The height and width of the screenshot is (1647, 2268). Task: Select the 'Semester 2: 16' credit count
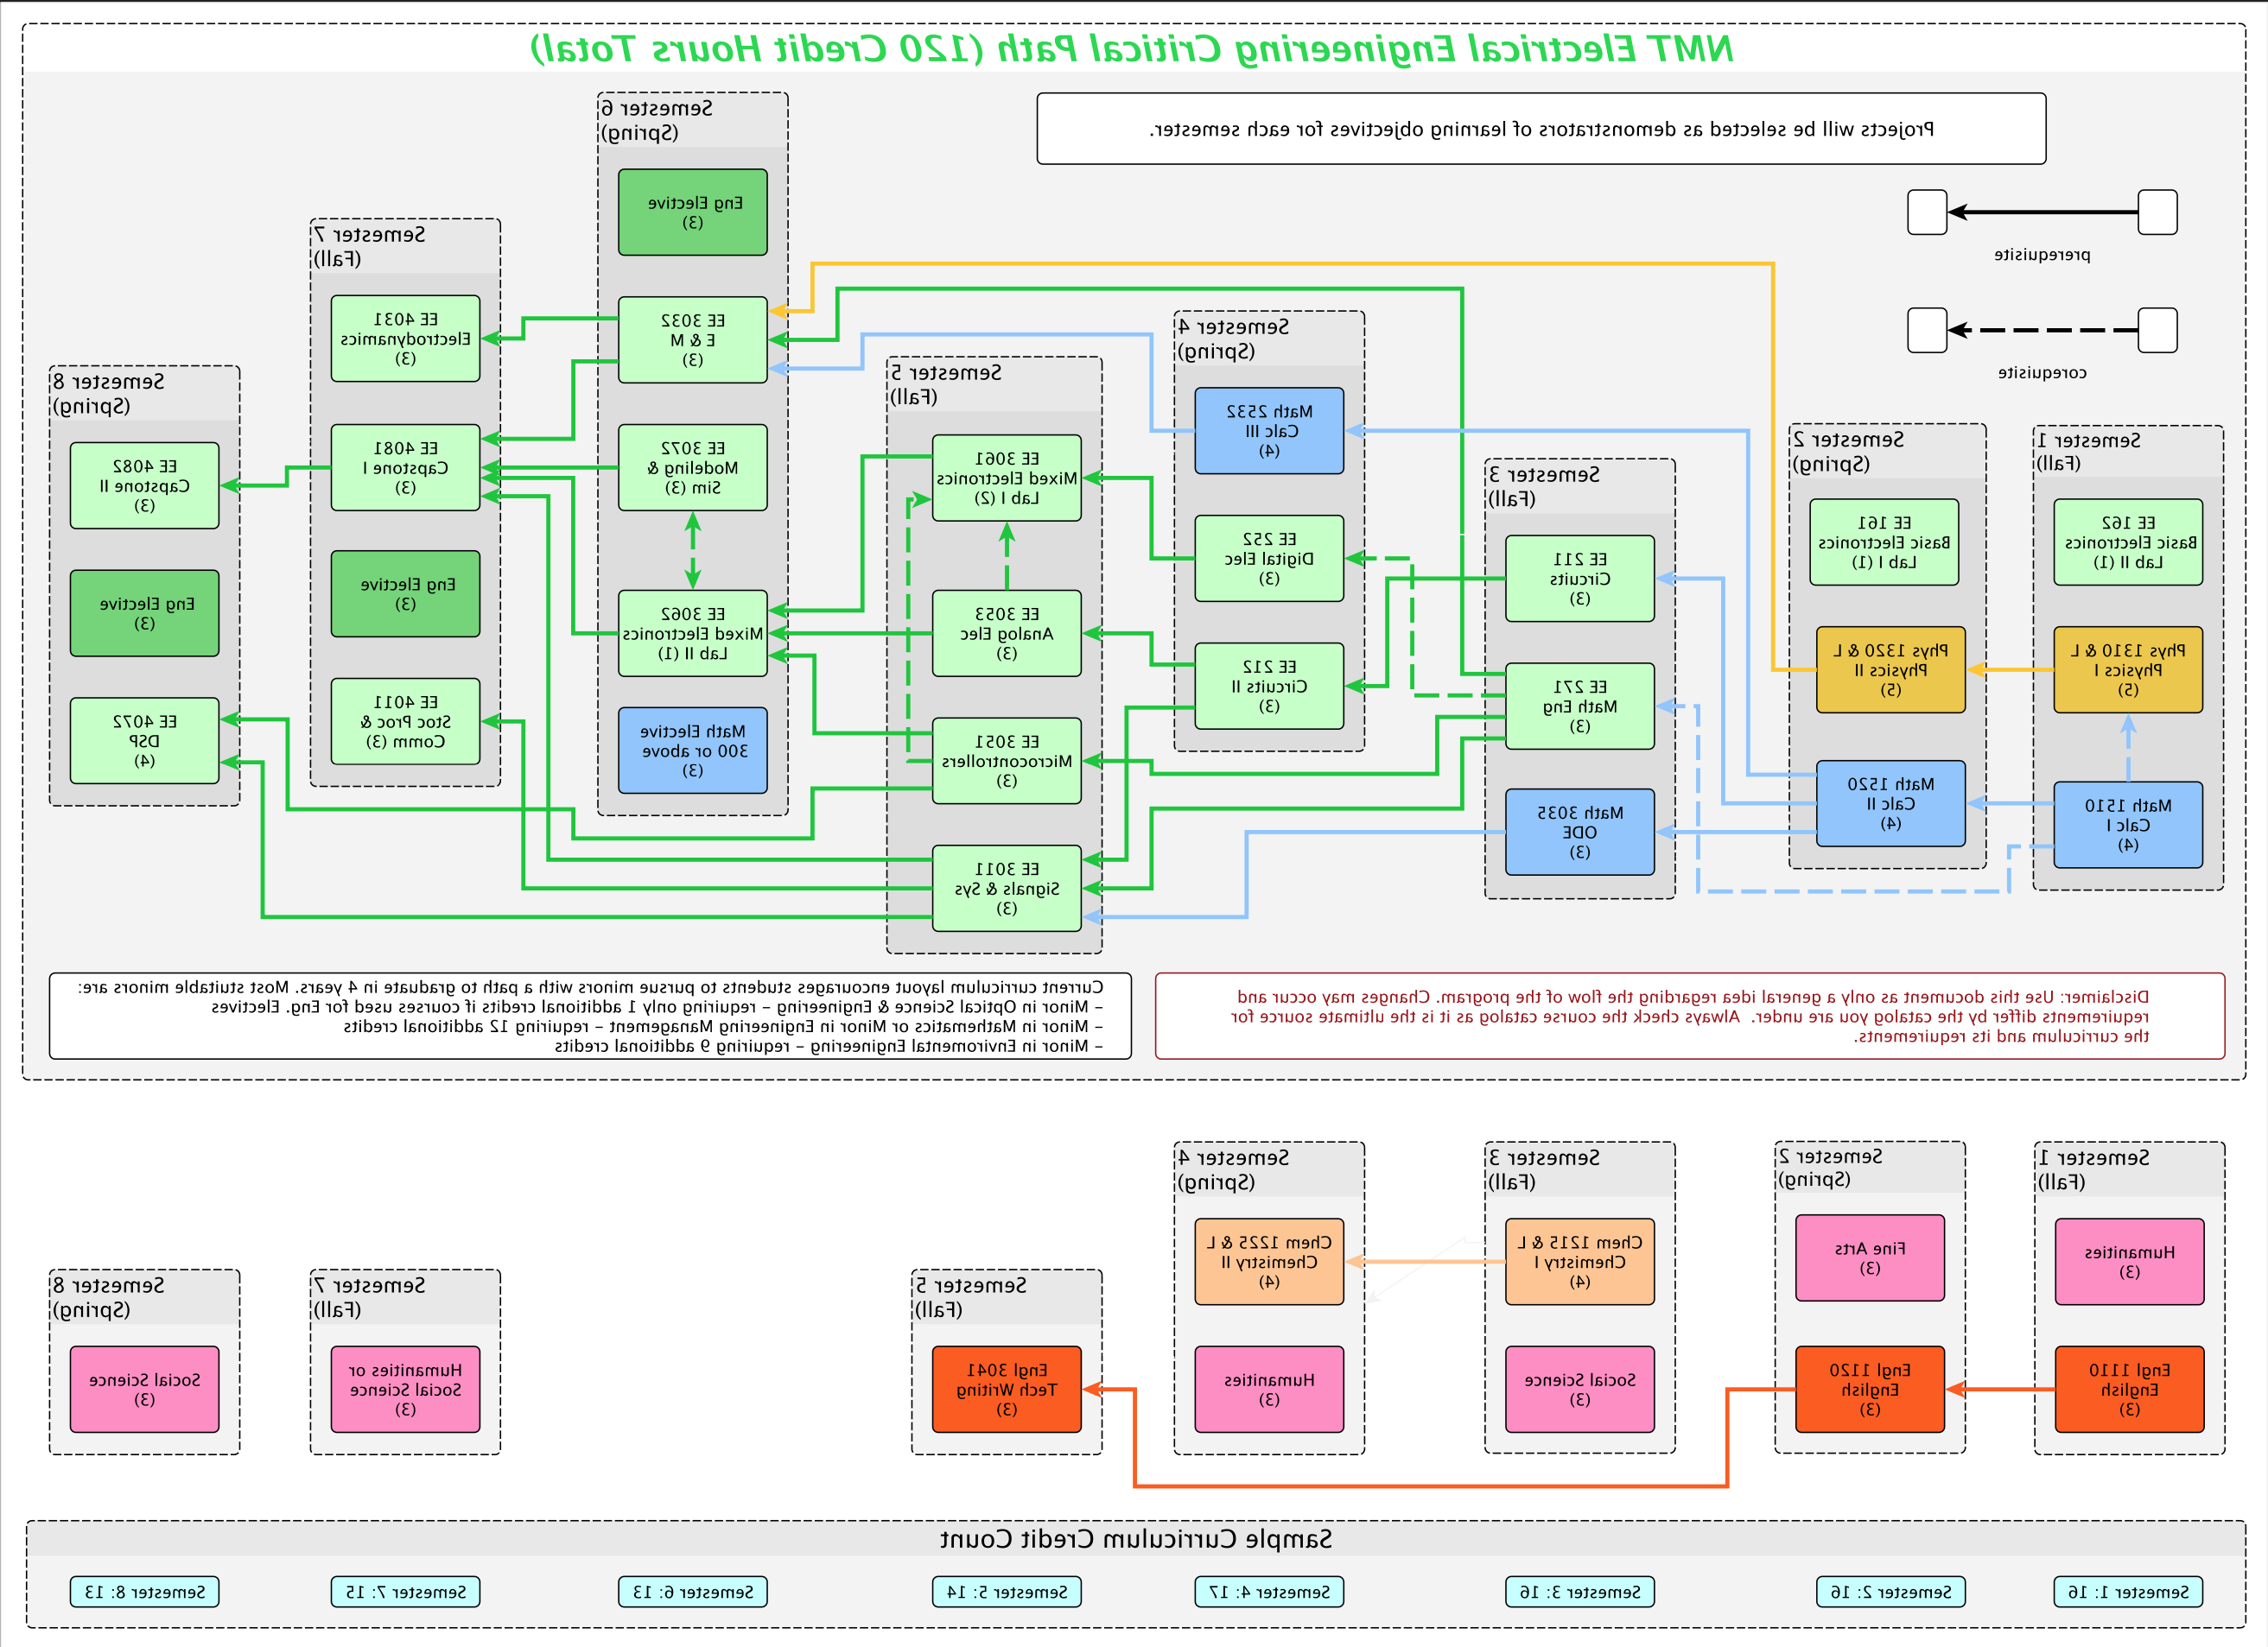pos(1890,1592)
